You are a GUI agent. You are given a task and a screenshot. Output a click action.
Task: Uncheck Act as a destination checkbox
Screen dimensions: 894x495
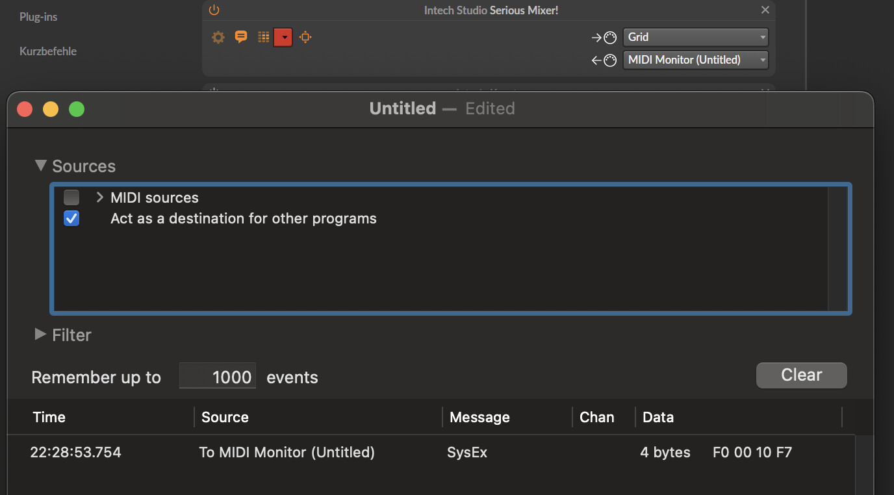click(71, 219)
